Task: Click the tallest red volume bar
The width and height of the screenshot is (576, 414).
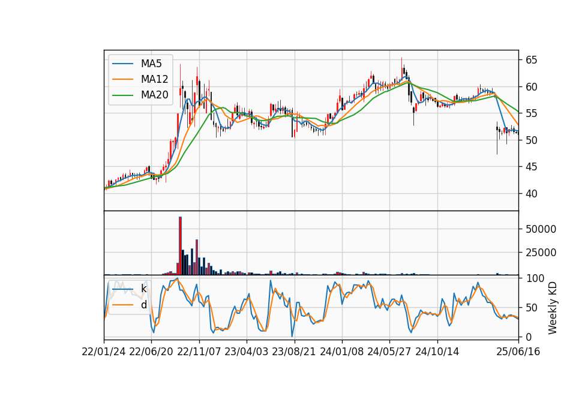Action: coord(181,246)
